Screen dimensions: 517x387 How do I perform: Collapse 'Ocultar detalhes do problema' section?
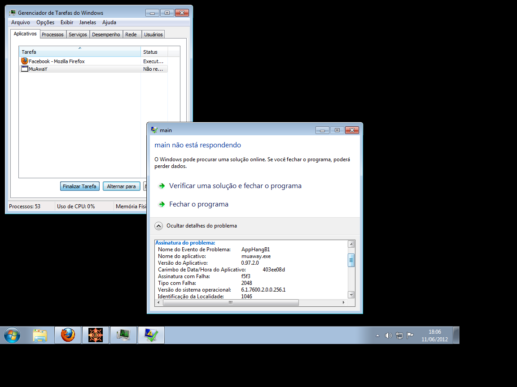coord(158,226)
